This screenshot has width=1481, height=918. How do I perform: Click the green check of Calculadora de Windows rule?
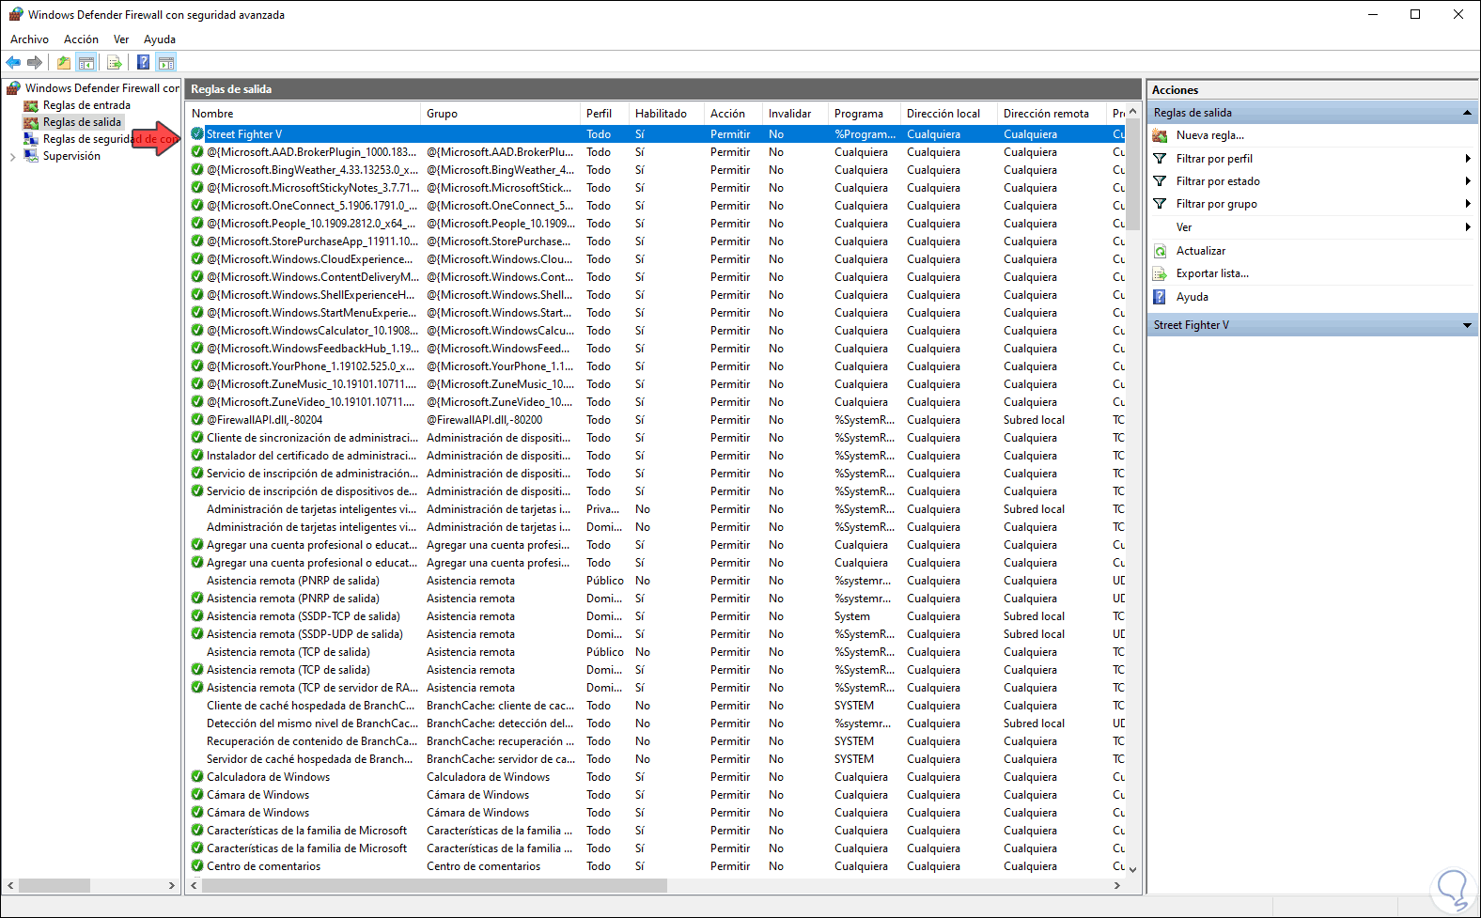(197, 777)
